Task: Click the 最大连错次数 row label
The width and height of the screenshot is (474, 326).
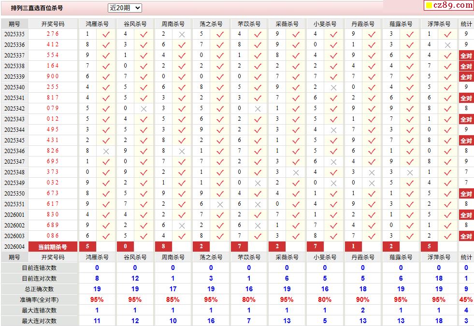Action: tap(39, 310)
